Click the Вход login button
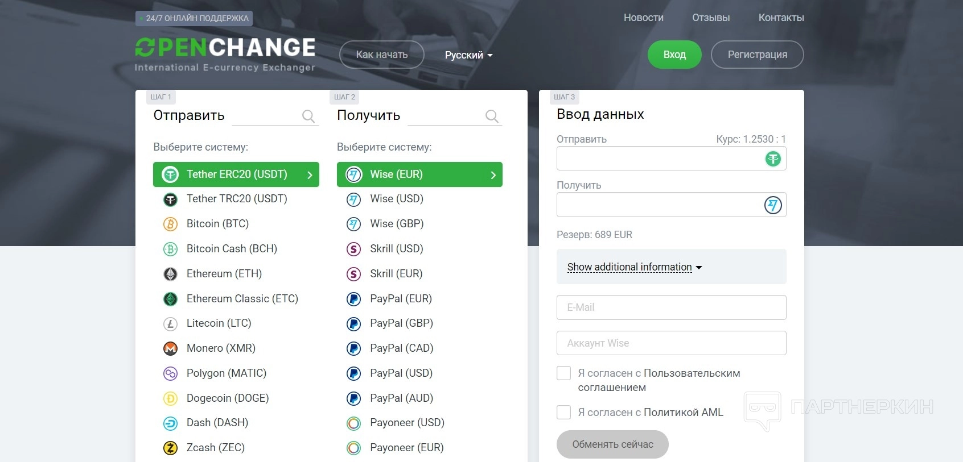The width and height of the screenshot is (963, 462). [674, 55]
